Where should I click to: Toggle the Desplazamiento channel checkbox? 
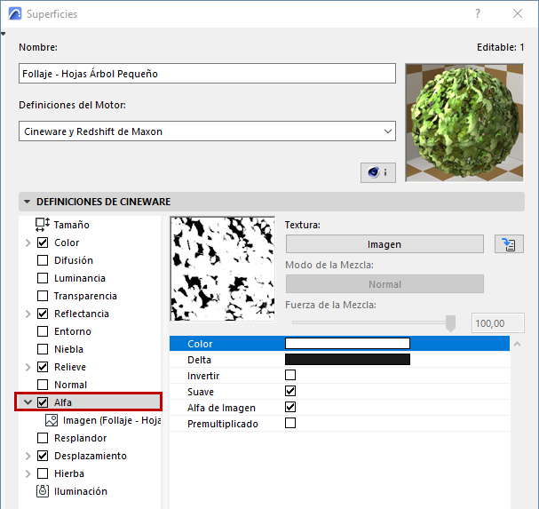43,456
